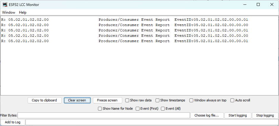Click fourth log row node ID 05.02.01.02.02.00
The image size is (279, 126).
[28, 36]
